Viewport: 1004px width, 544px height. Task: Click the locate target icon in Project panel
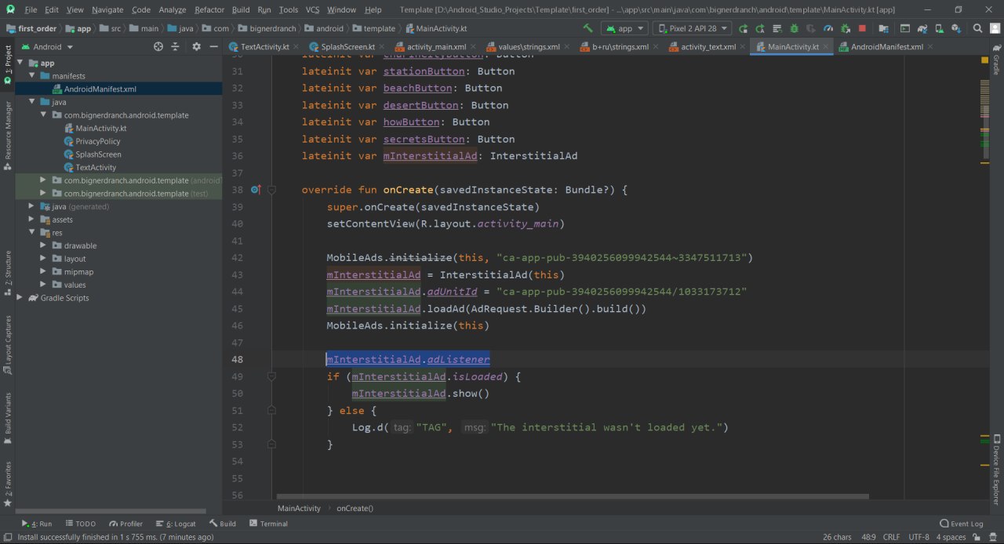(158, 47)
